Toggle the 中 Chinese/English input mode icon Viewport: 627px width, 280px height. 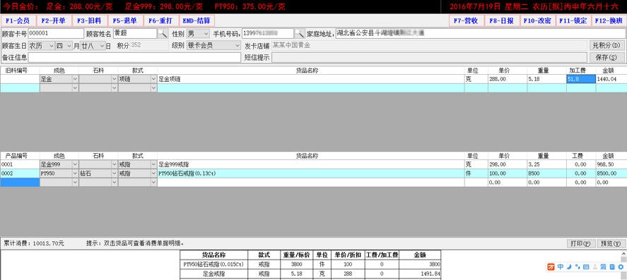tap(561, 267)
